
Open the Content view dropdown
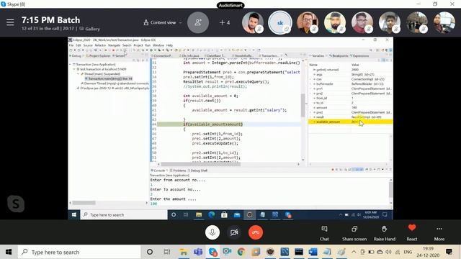(163, 22)
